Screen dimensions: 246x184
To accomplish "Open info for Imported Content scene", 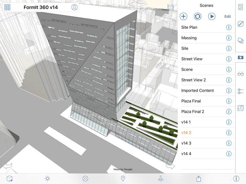I will (x=229, y=91).
